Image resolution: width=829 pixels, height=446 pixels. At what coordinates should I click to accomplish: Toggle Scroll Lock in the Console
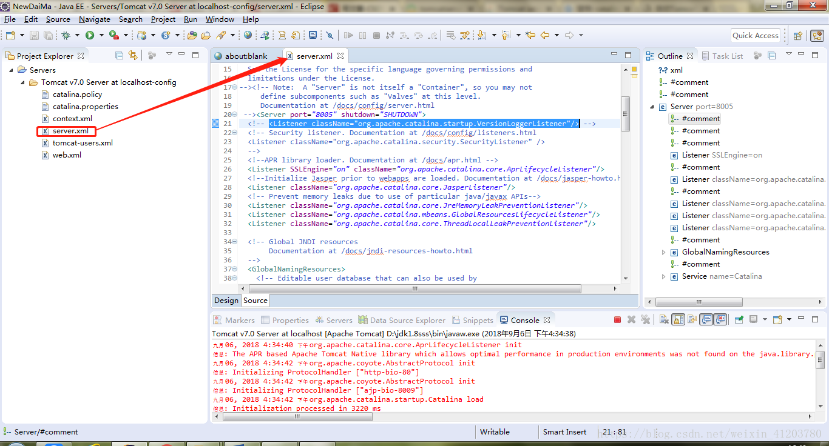click(x=677, y=319)
